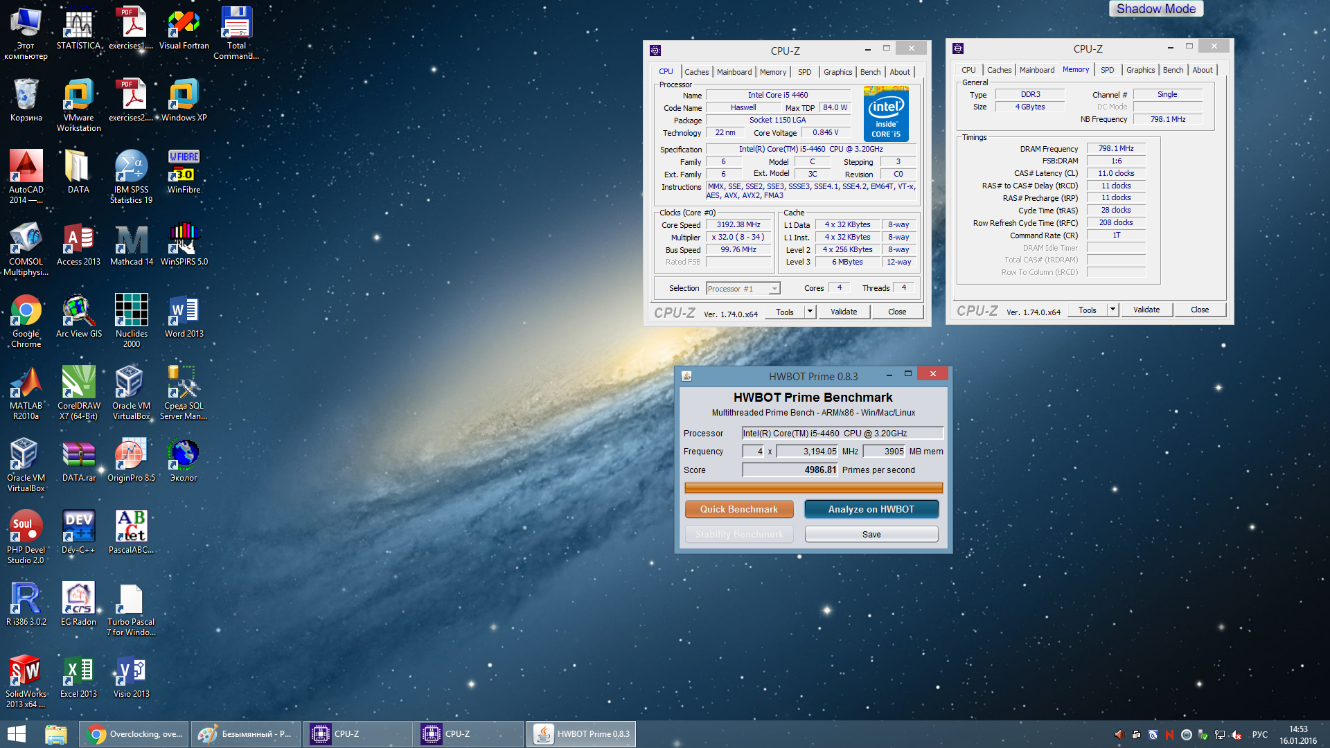
Task: Open Mainboard tab in left CPU-Z
Action: [x=734, y=72]
